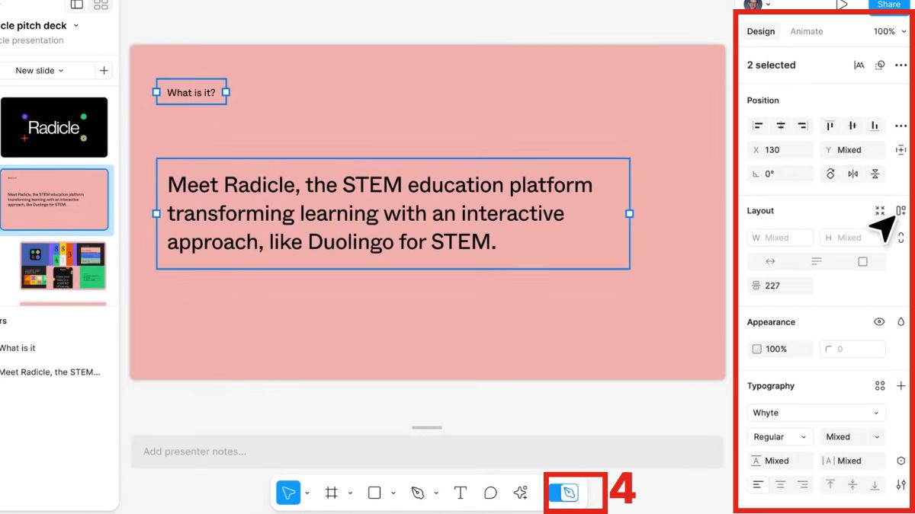
Task: Select the colorful grid slide thumbnail
Action: (x=63, y=266)
